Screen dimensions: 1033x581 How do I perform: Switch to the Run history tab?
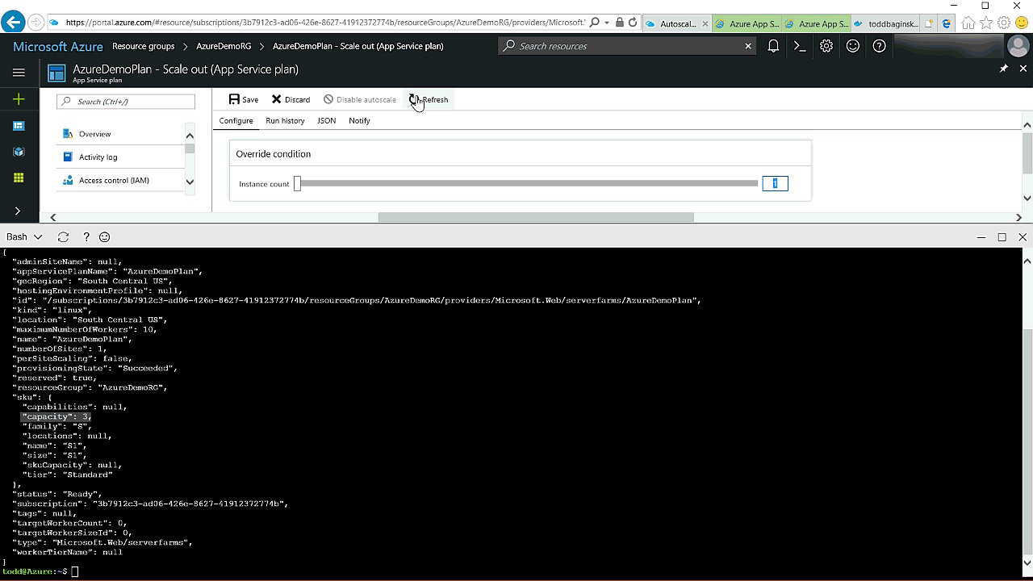285,121
